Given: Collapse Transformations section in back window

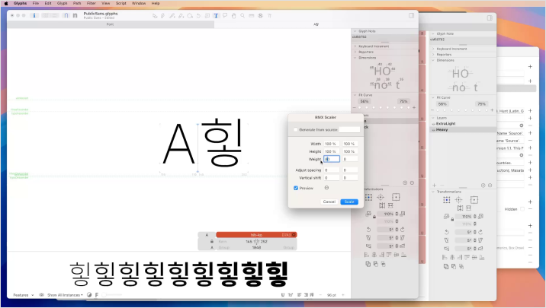Looking at the screenshot, I should (x=433, y=192).
